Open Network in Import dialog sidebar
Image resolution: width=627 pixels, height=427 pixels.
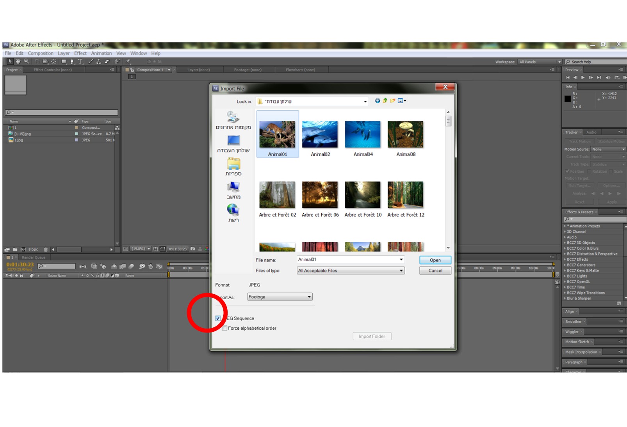click(x=233, y=213)
